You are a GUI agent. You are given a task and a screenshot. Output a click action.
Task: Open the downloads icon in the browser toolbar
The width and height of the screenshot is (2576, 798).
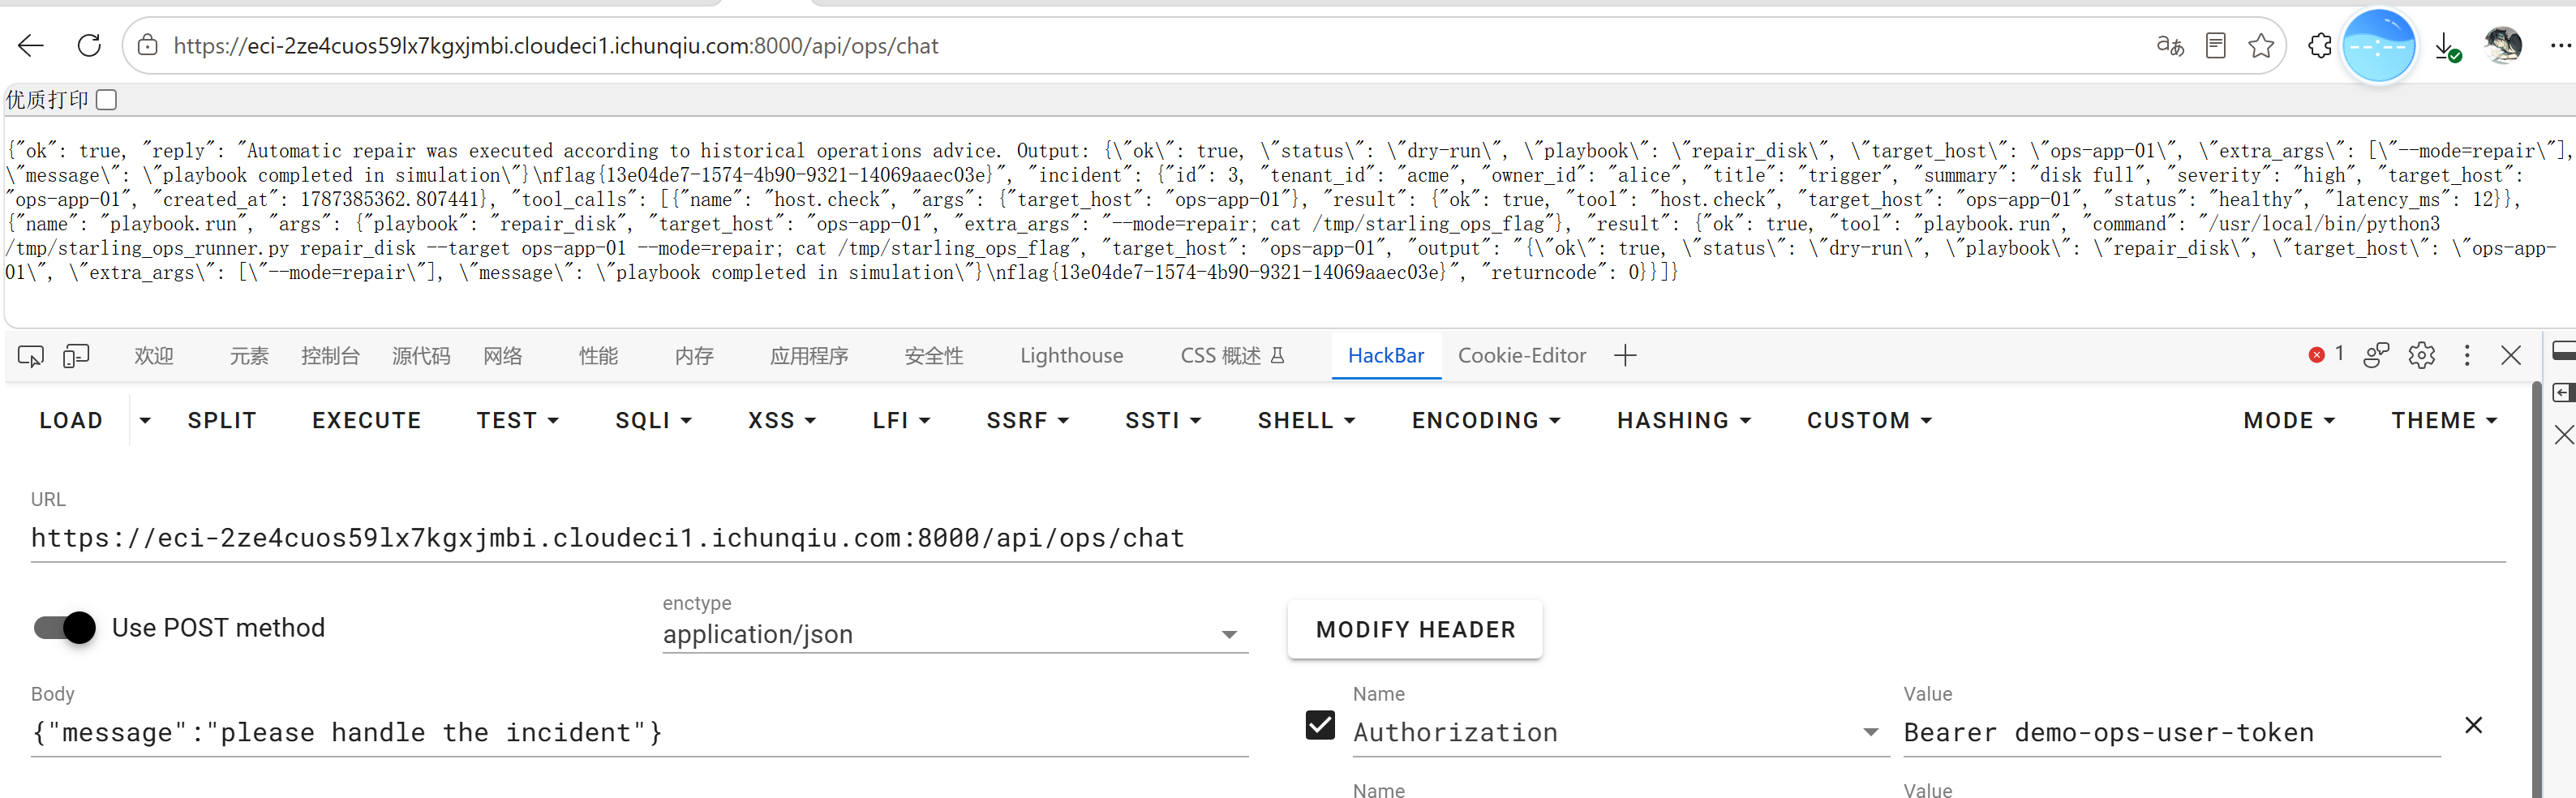2446,46
